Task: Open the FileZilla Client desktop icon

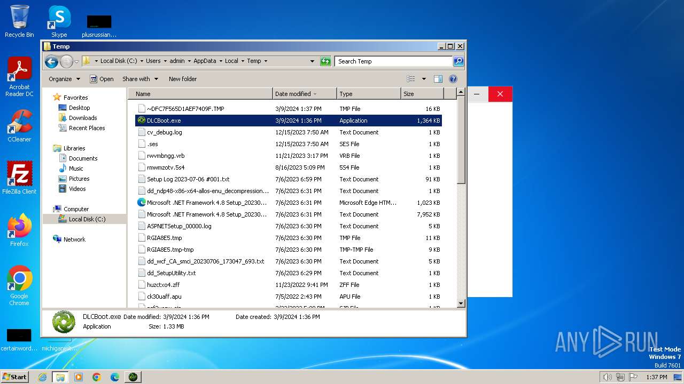Action: pos(19,178)
